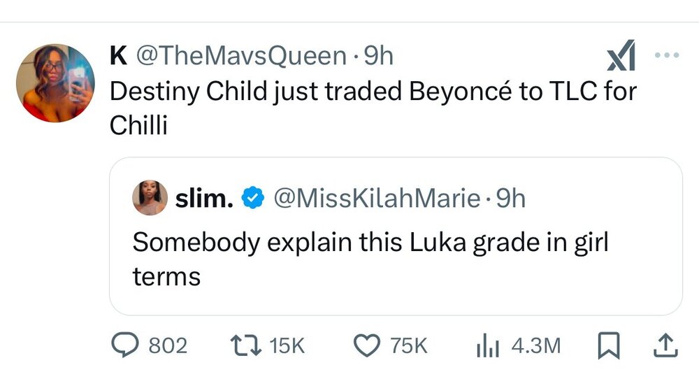This screenshot has width=699, height=379.
Task: Click the blue verified badge beside slim.
Action: pyautogui.click(x=251, y=201)
